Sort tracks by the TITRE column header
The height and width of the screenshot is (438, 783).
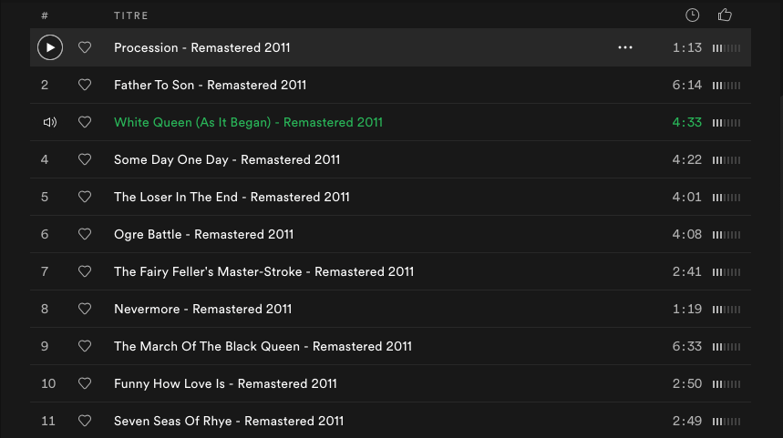(131, 15)
